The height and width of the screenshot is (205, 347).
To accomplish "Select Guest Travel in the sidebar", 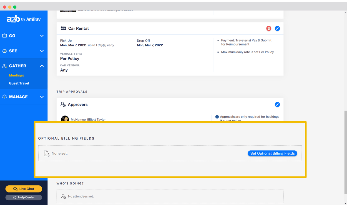I will (x=19, y=83).
